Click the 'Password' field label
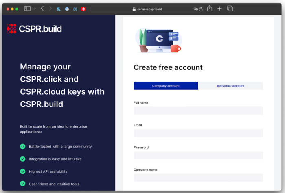The width and height of the screenshot is (285, 193). coord(141,147)
